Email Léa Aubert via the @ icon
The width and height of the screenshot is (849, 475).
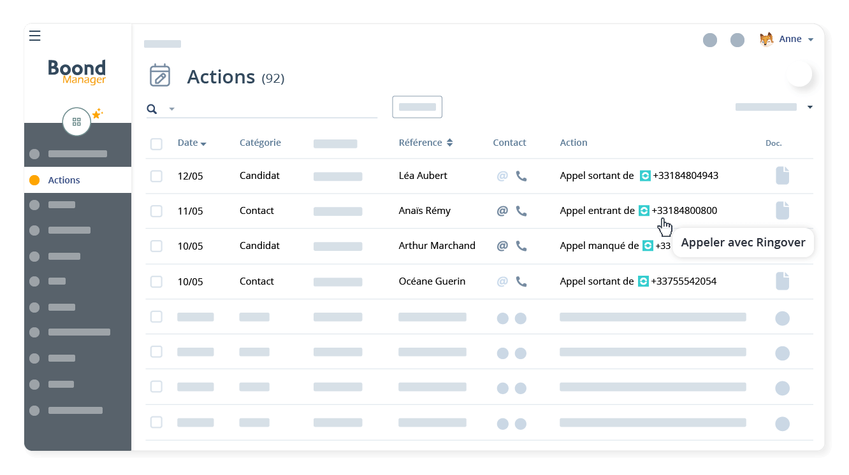[502, 176]
